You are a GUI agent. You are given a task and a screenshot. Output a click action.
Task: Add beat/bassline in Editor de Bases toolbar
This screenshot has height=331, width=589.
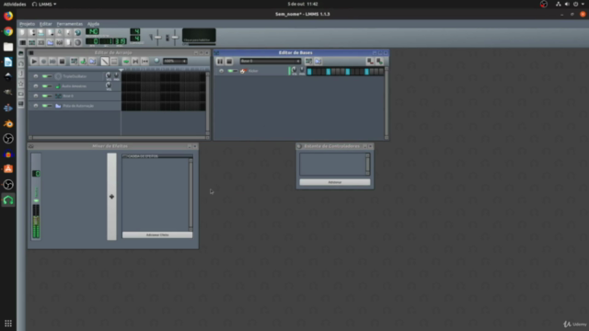[x=308, y=62]
